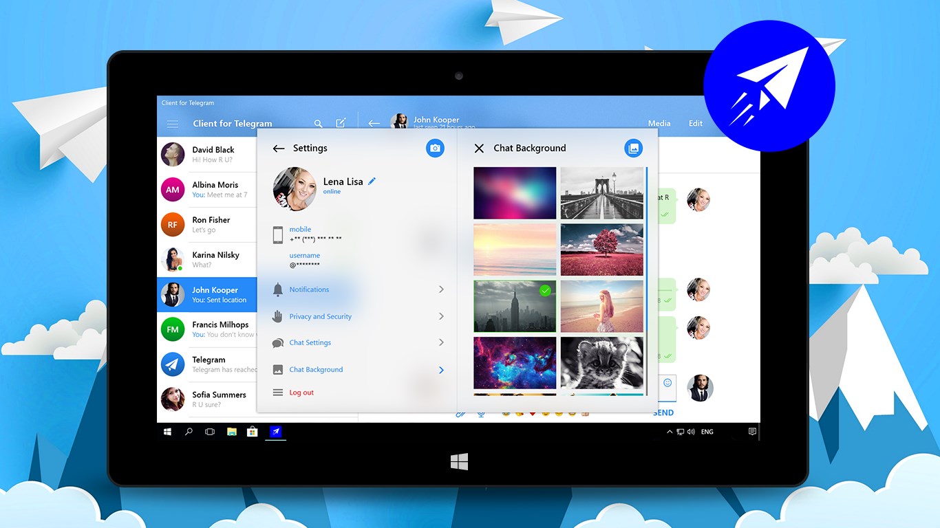This screenshot has height=528, width=940.
Task: Click the microphone icon to record voice message
Action: (x=481, y=412)
